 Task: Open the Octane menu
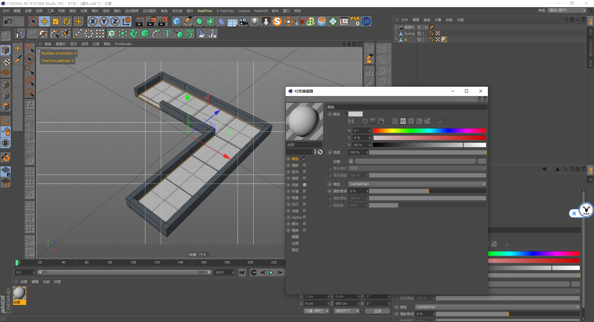(x=244, y=11)
